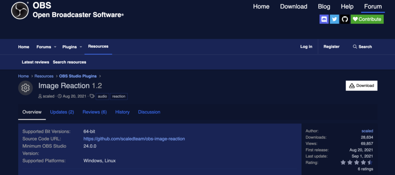
Task: Click the OBS logo icon
Action: point(20,11)
